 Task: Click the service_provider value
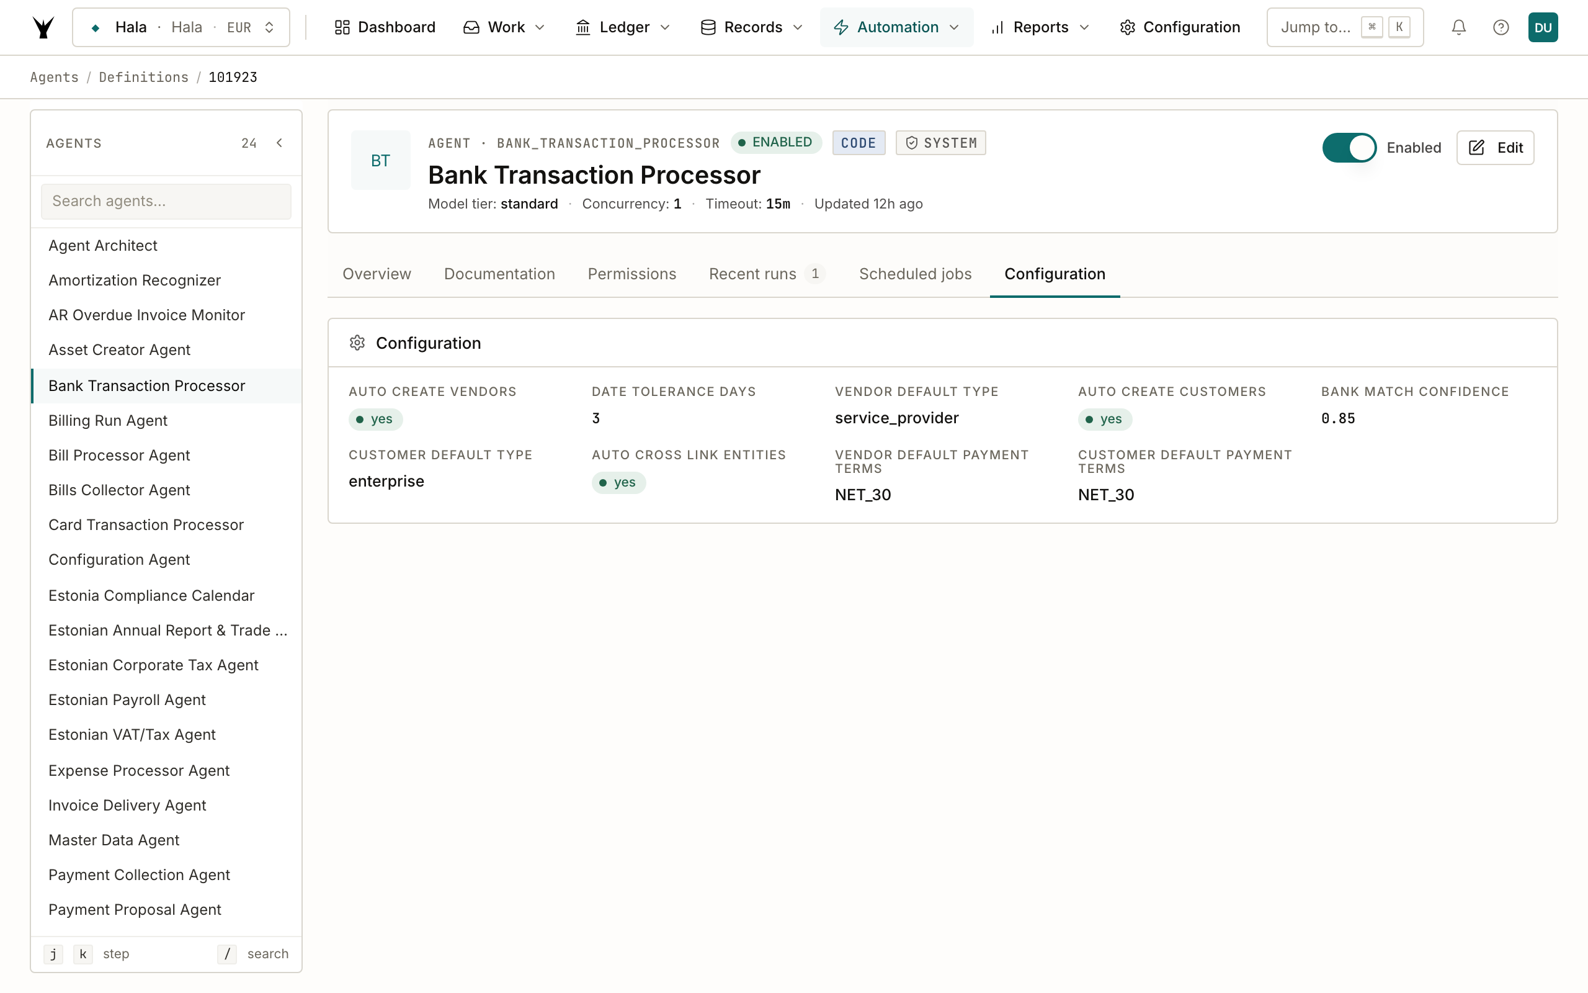point(896,418)
